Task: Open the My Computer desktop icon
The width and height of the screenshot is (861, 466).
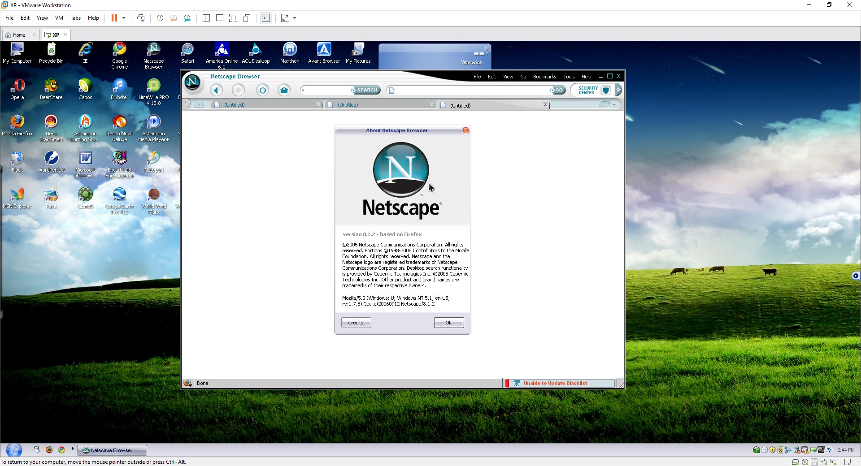Action: (x=17, y=53)
